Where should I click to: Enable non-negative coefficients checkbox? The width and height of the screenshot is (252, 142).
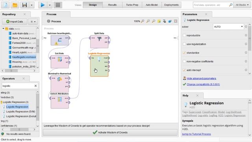(x=184, y=62)
